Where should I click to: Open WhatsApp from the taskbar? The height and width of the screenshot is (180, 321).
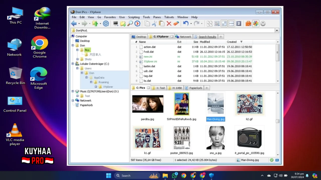tap(175, 175)
